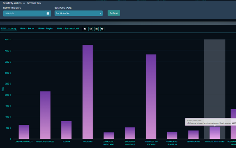This screenshot has width=236, height=148.
Task: Switch to RWA - Region tab
Action: click(x=46, y=29)
